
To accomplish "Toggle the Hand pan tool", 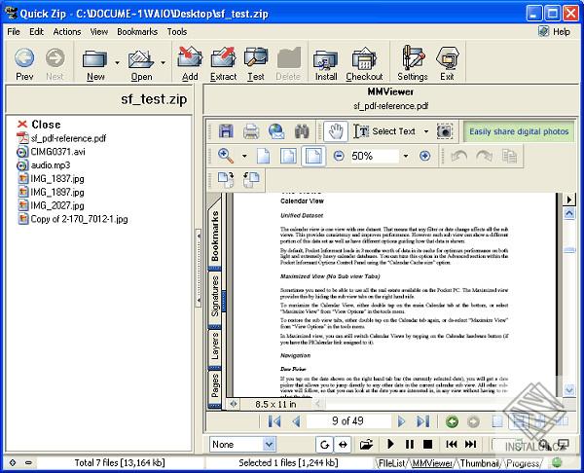I will 336,131.
